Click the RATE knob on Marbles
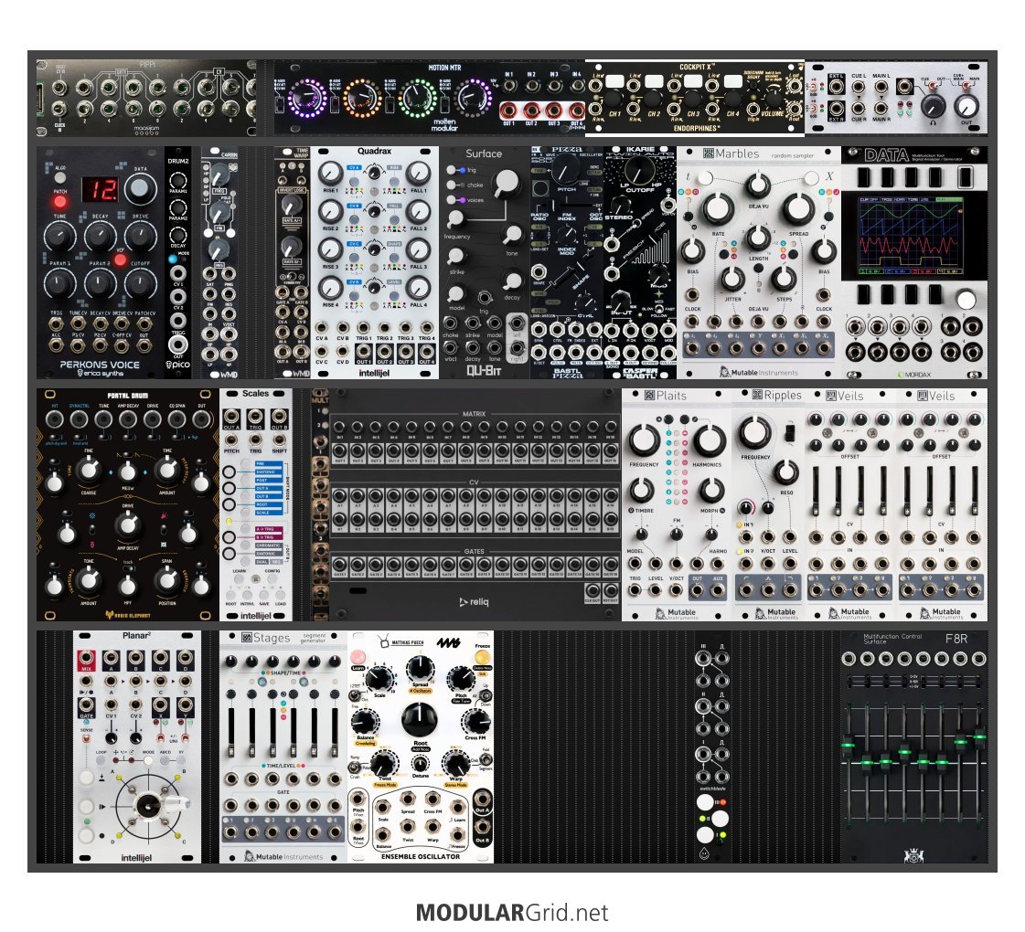This screenshot has height=932, width=1025. tap(718, 209)
